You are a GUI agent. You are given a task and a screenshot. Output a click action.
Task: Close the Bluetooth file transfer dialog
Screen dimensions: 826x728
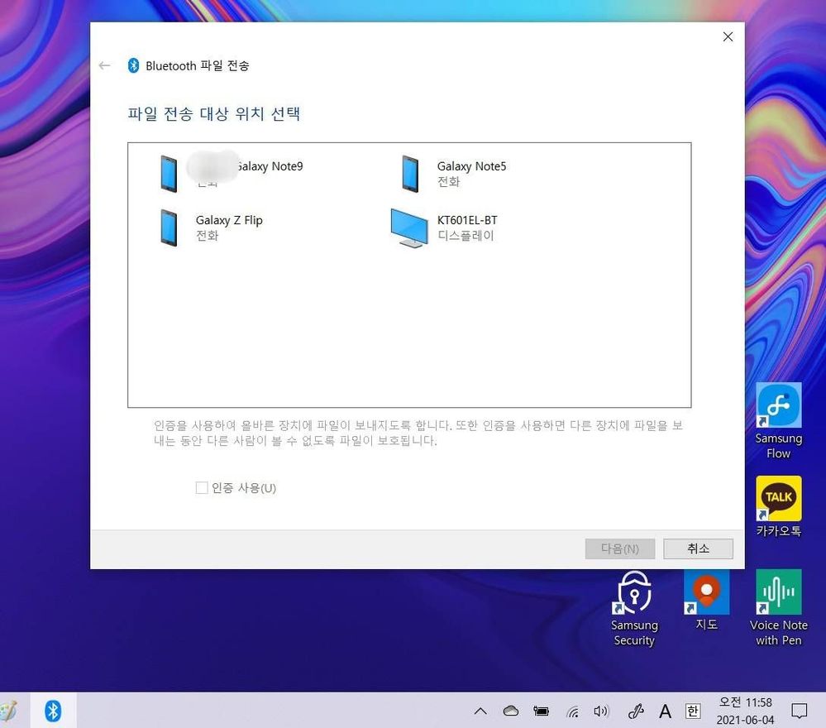(728, 36)
